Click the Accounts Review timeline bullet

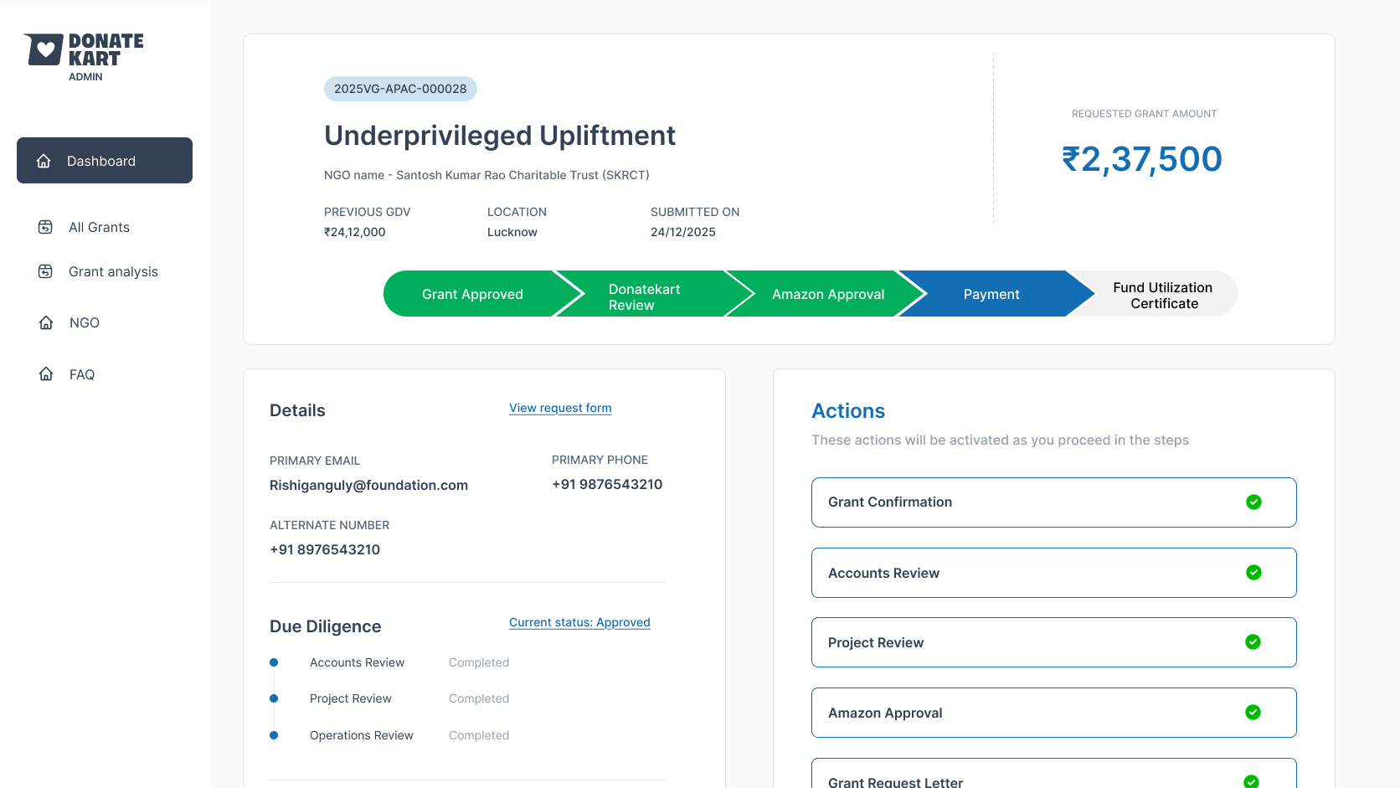[x=274, y=662]
